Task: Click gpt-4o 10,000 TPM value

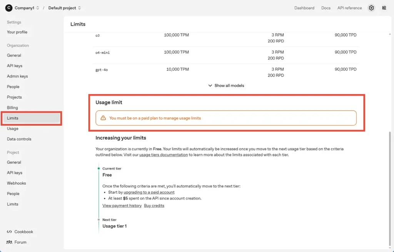Action: pyautogui.click(x=177, y=69)
